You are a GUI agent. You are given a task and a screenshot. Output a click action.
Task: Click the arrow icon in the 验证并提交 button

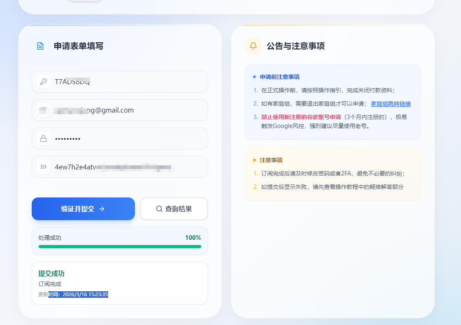point(102,209)
